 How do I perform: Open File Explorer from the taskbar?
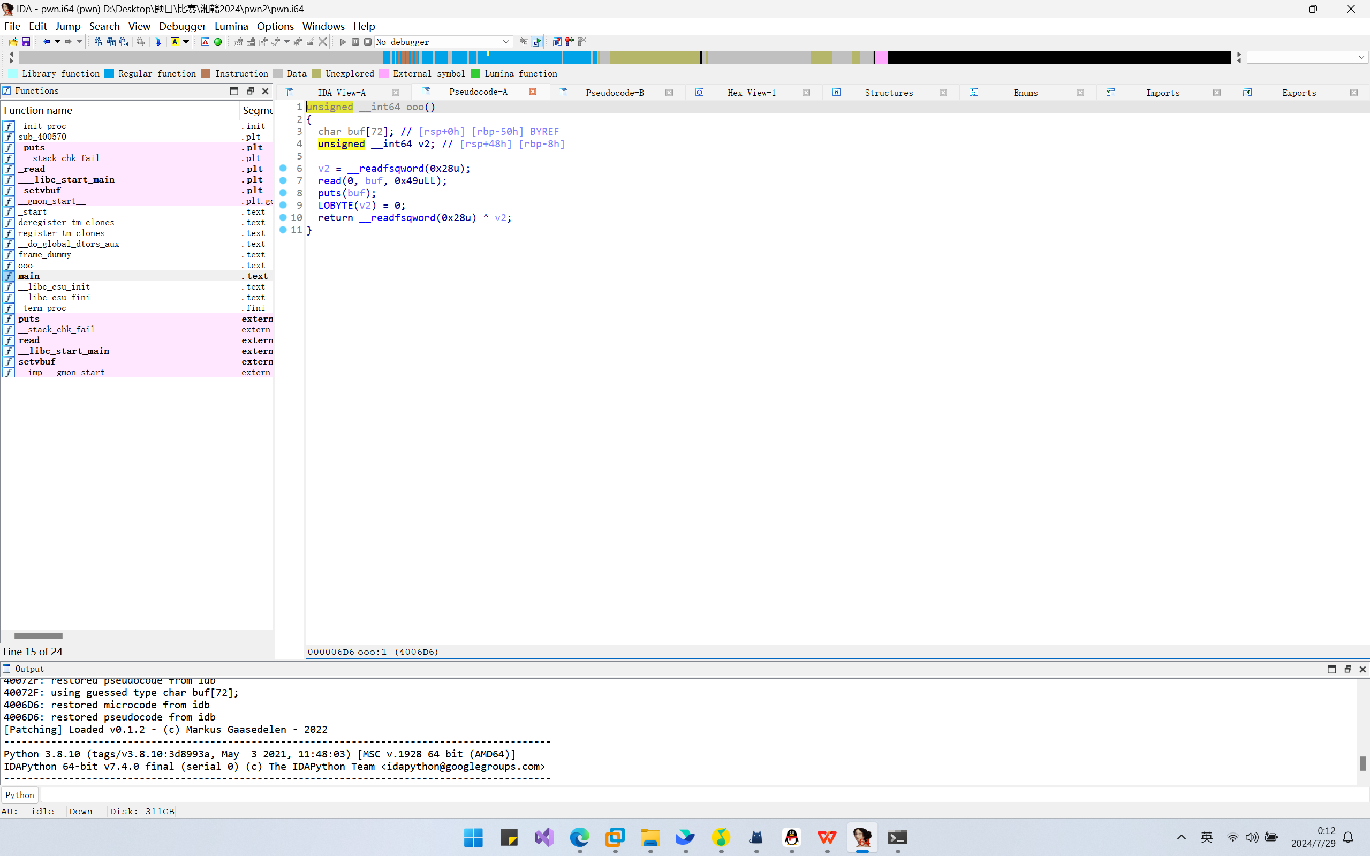[x=650, y=837]
